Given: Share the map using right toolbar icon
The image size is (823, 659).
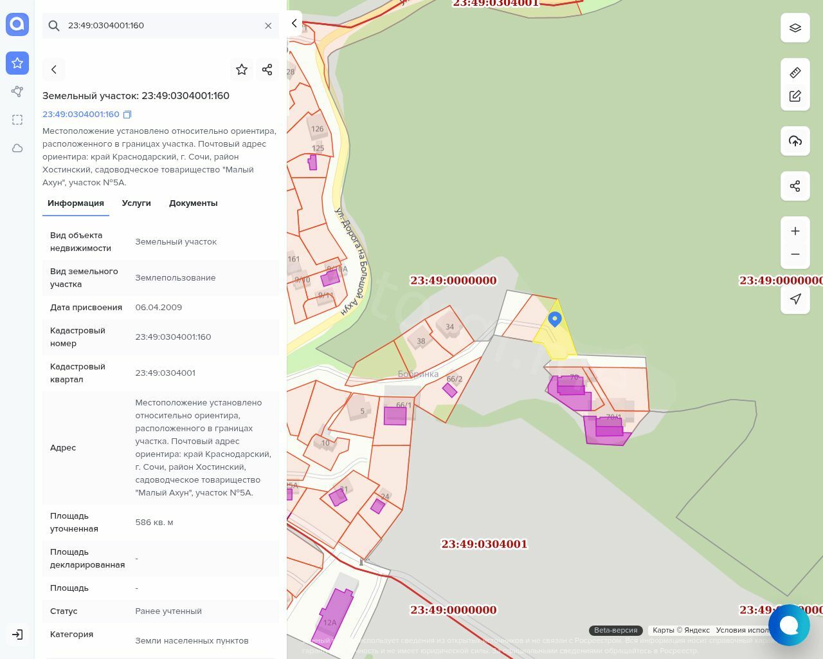Looking at the screenshot, I should click(x=795, y=186).
